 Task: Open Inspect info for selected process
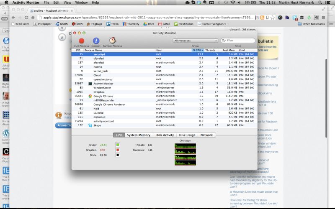(x=96, y=41)
